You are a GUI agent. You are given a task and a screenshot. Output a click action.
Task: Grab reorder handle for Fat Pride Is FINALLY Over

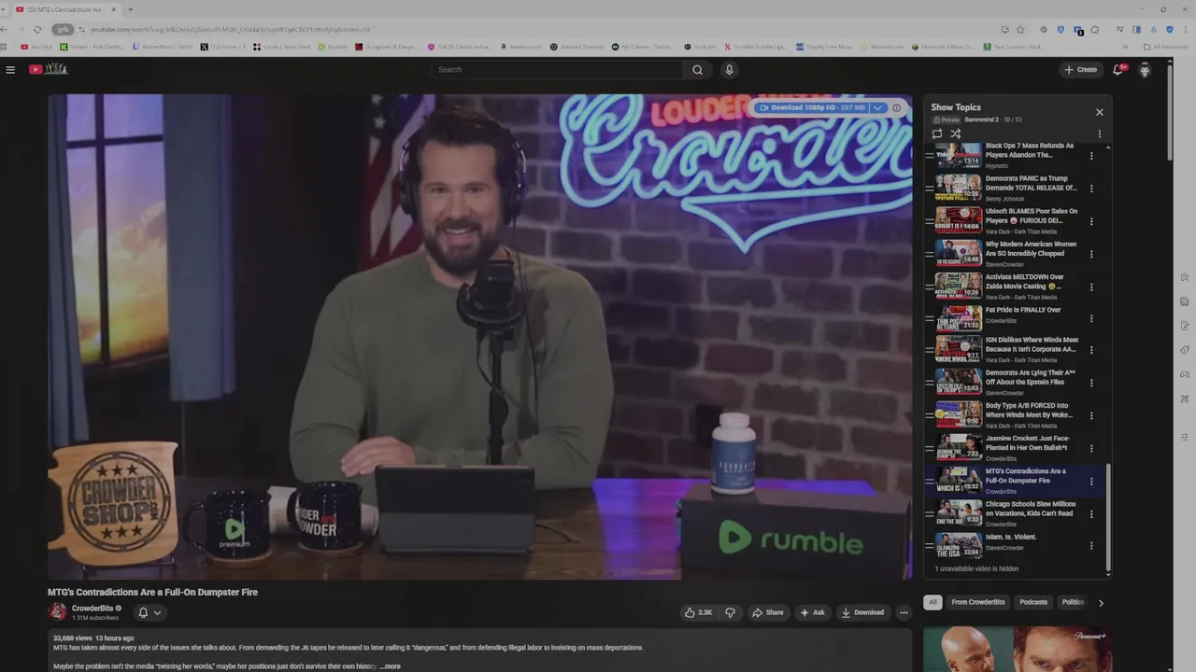pos(930,318)
